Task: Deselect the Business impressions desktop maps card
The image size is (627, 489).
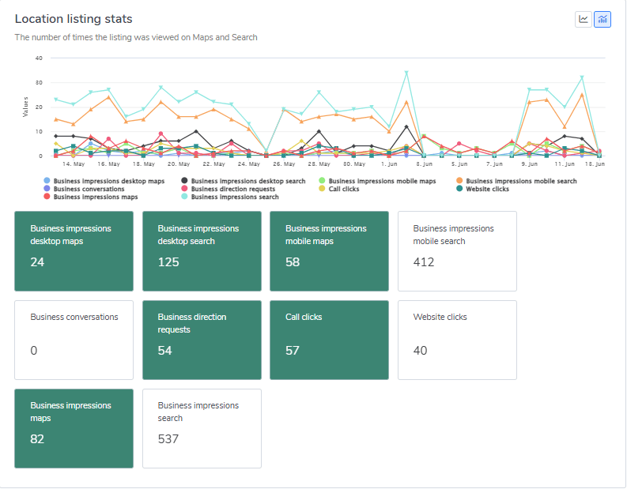Action: (74, 251)
